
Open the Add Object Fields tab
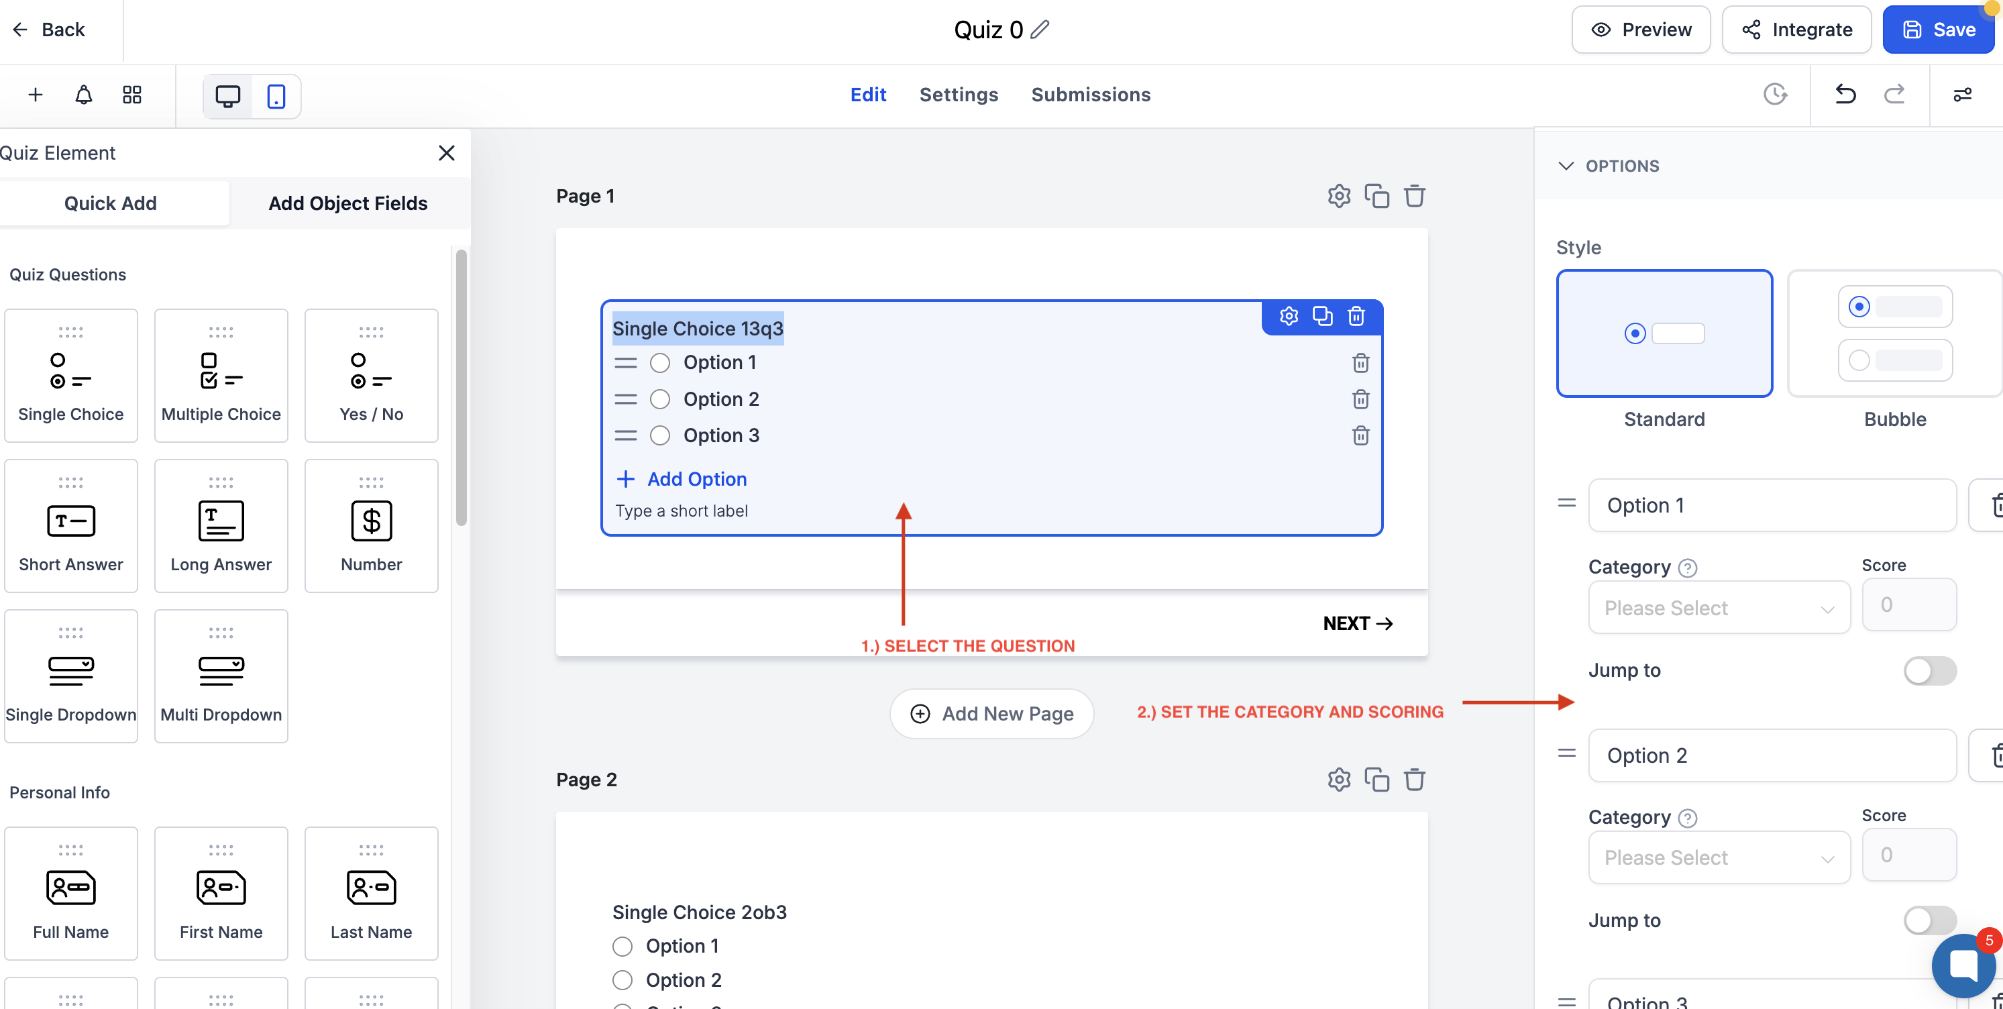tap(347, 203)
